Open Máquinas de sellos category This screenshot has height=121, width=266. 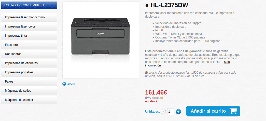coord(29,91)
